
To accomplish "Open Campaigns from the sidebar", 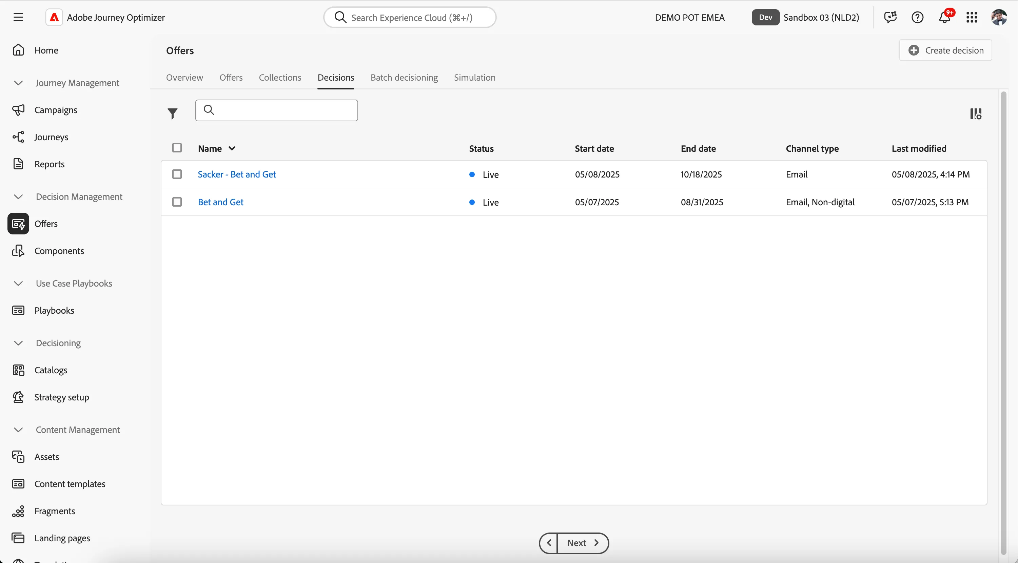I will tap(45, 110).
